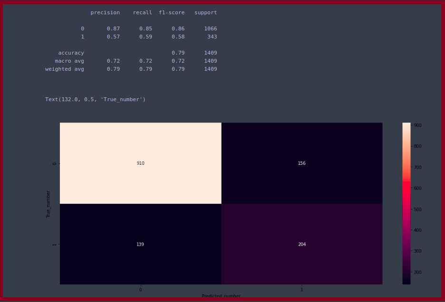Click the 500 tick label on colorbar
Screen dimensions: 445x302
(418, 209)
